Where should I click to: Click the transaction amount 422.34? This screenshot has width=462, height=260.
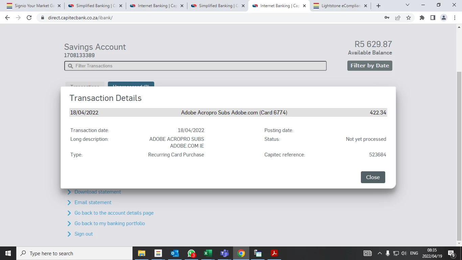(x=378, y=112)
